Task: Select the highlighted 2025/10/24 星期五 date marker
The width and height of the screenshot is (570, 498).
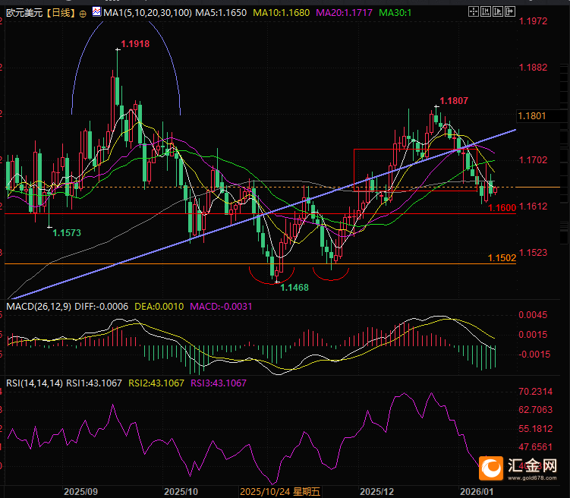Action: pyautogui.click(x=280, y=491)
